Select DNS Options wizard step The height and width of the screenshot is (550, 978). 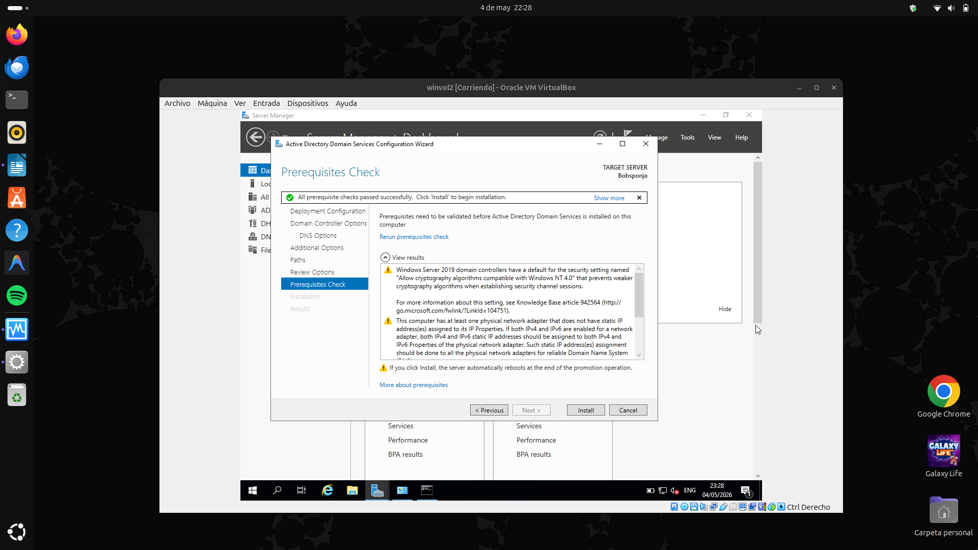318,236
